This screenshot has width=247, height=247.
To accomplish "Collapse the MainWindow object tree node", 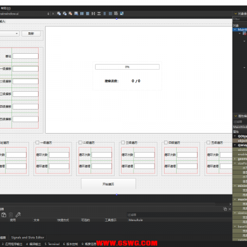I will (235, 30).
